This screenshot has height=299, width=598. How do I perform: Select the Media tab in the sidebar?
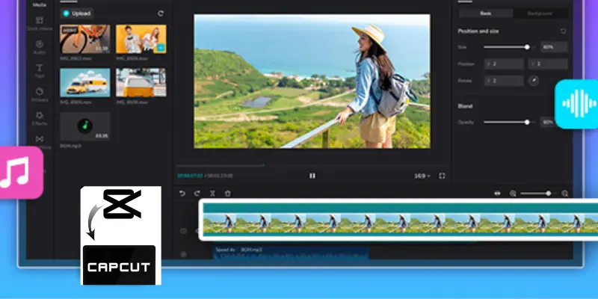coord(40,5)
